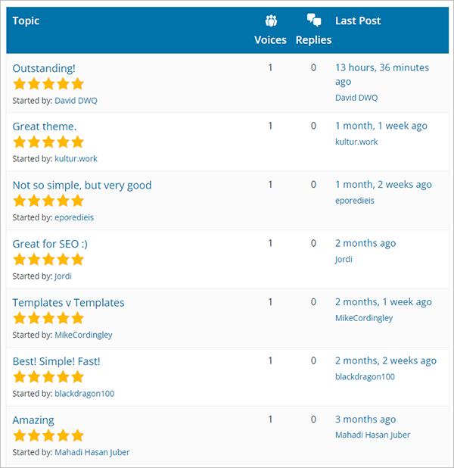Click the star rating under Outstanding!
Viewport: 454px width, 468px height.
click(x=48, y=83)
